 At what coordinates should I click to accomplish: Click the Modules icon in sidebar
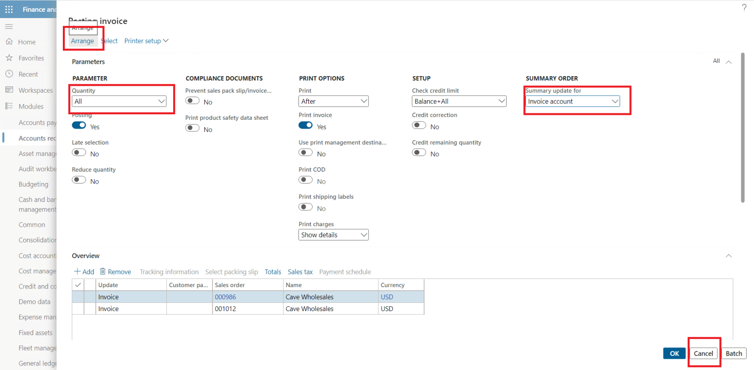(9, 106)
